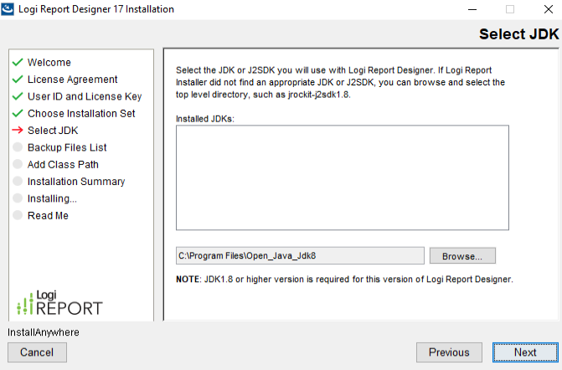Click the gray circle beside Add Class Path
The width and height of the screenshot is (562, 370).
17,164
